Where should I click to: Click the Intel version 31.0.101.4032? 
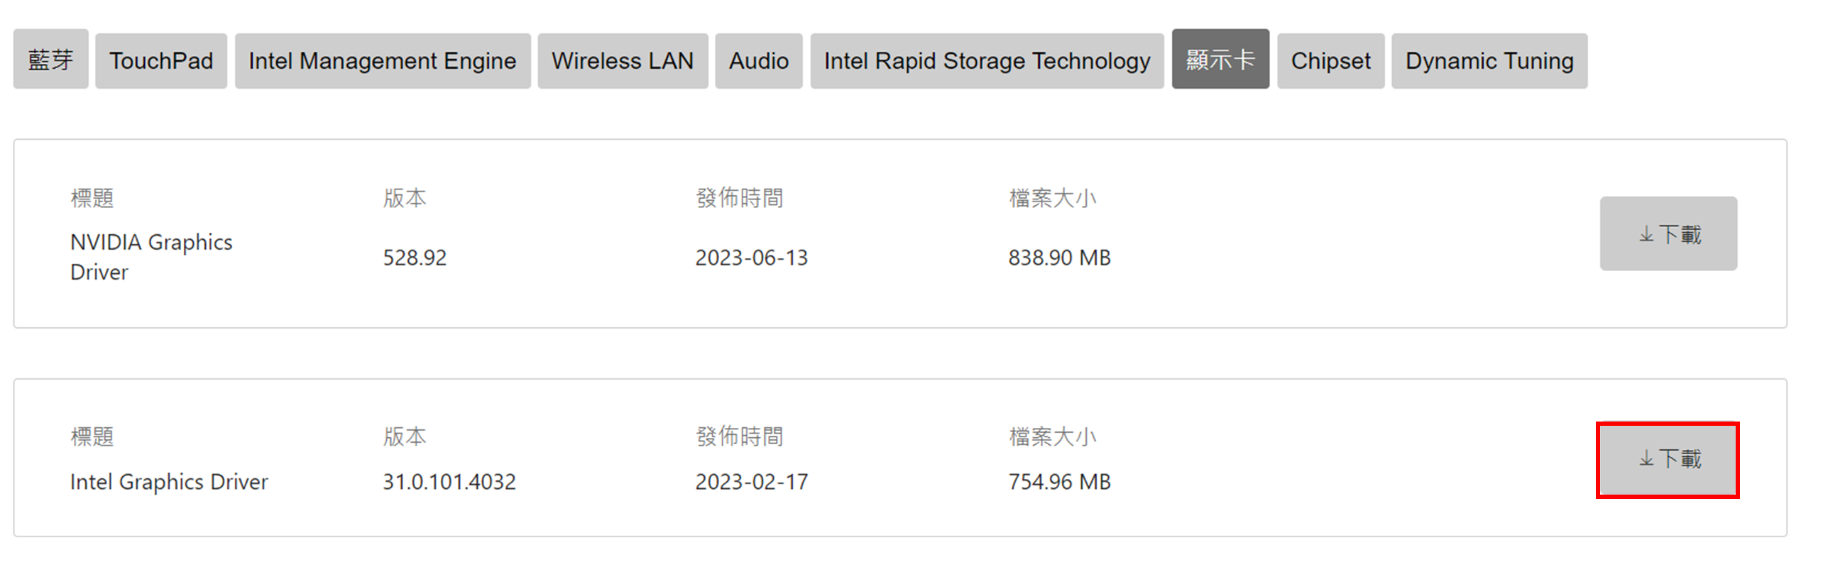click(449, 482)
